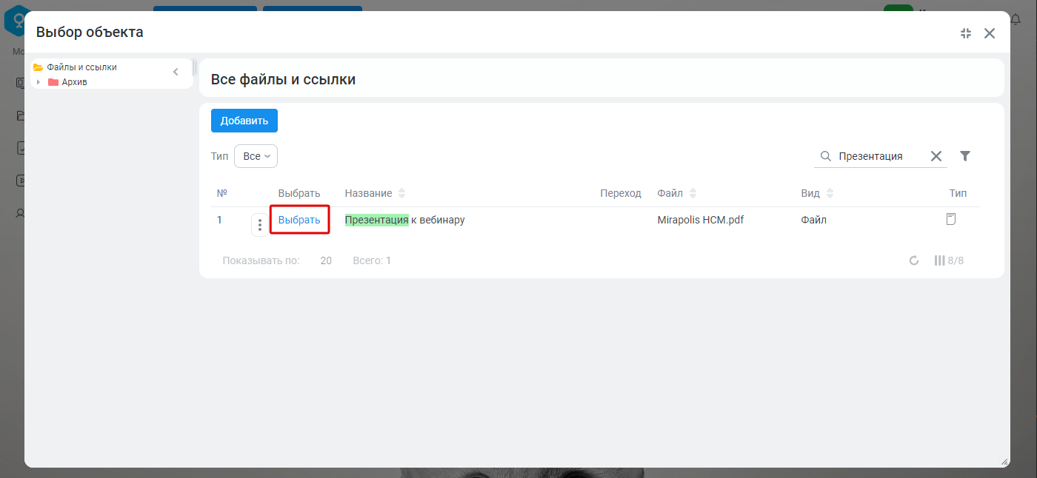1037x478 pixels.
Task: Click the Добавить button
Action: (244, 121)
